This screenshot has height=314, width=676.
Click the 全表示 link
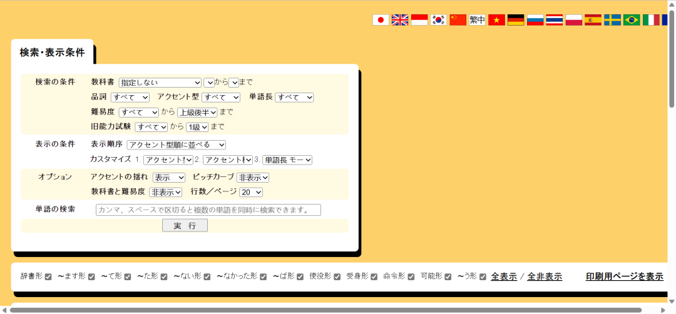point(504,277)
